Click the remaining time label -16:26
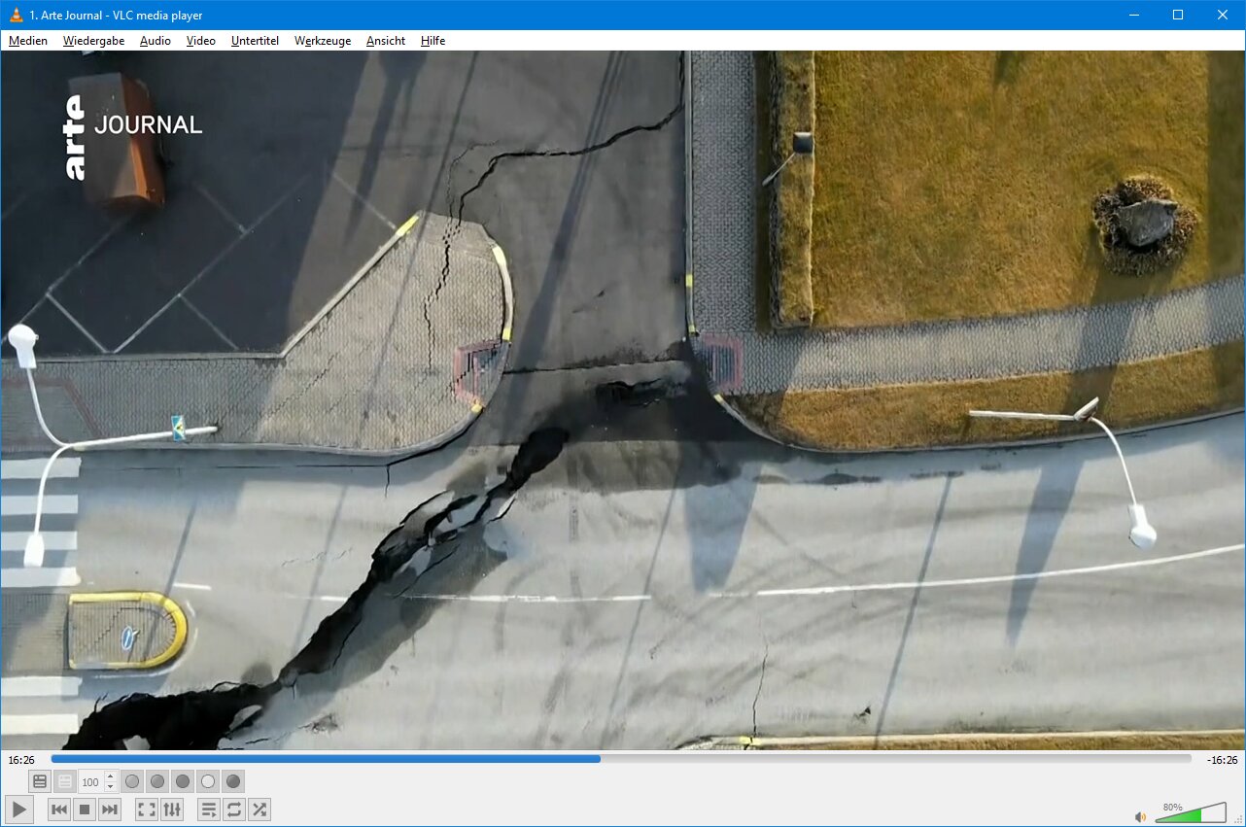 [x=1222, y=760]
